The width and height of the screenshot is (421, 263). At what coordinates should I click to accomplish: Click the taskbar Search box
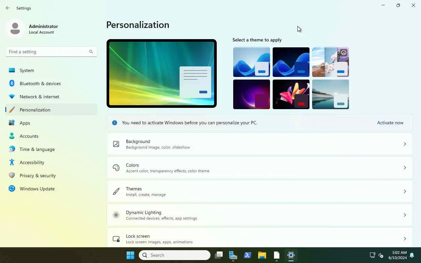click(175, 255)
